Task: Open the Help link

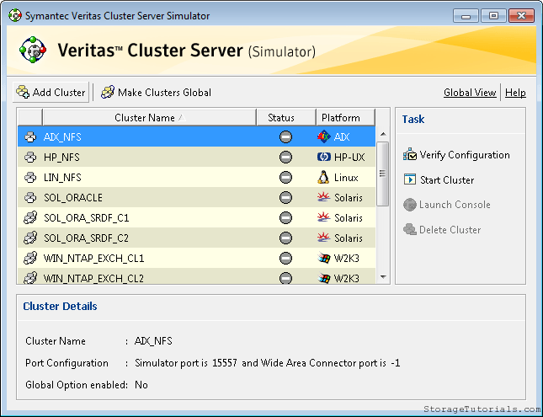Action: (x=515, y=93)
